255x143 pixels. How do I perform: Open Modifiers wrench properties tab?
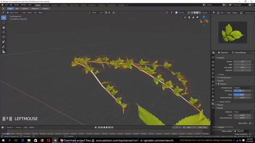(x=213, y=89)
